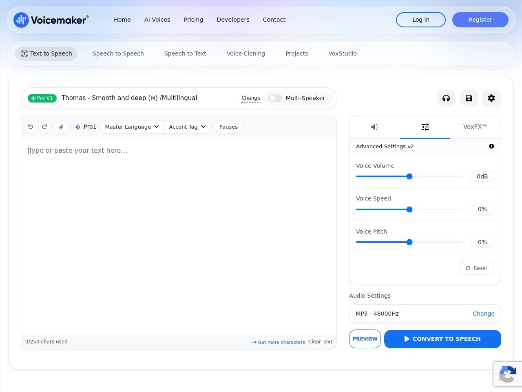Go to the Home page
Viewport: 522px width, 392px height.
[122, 20]
